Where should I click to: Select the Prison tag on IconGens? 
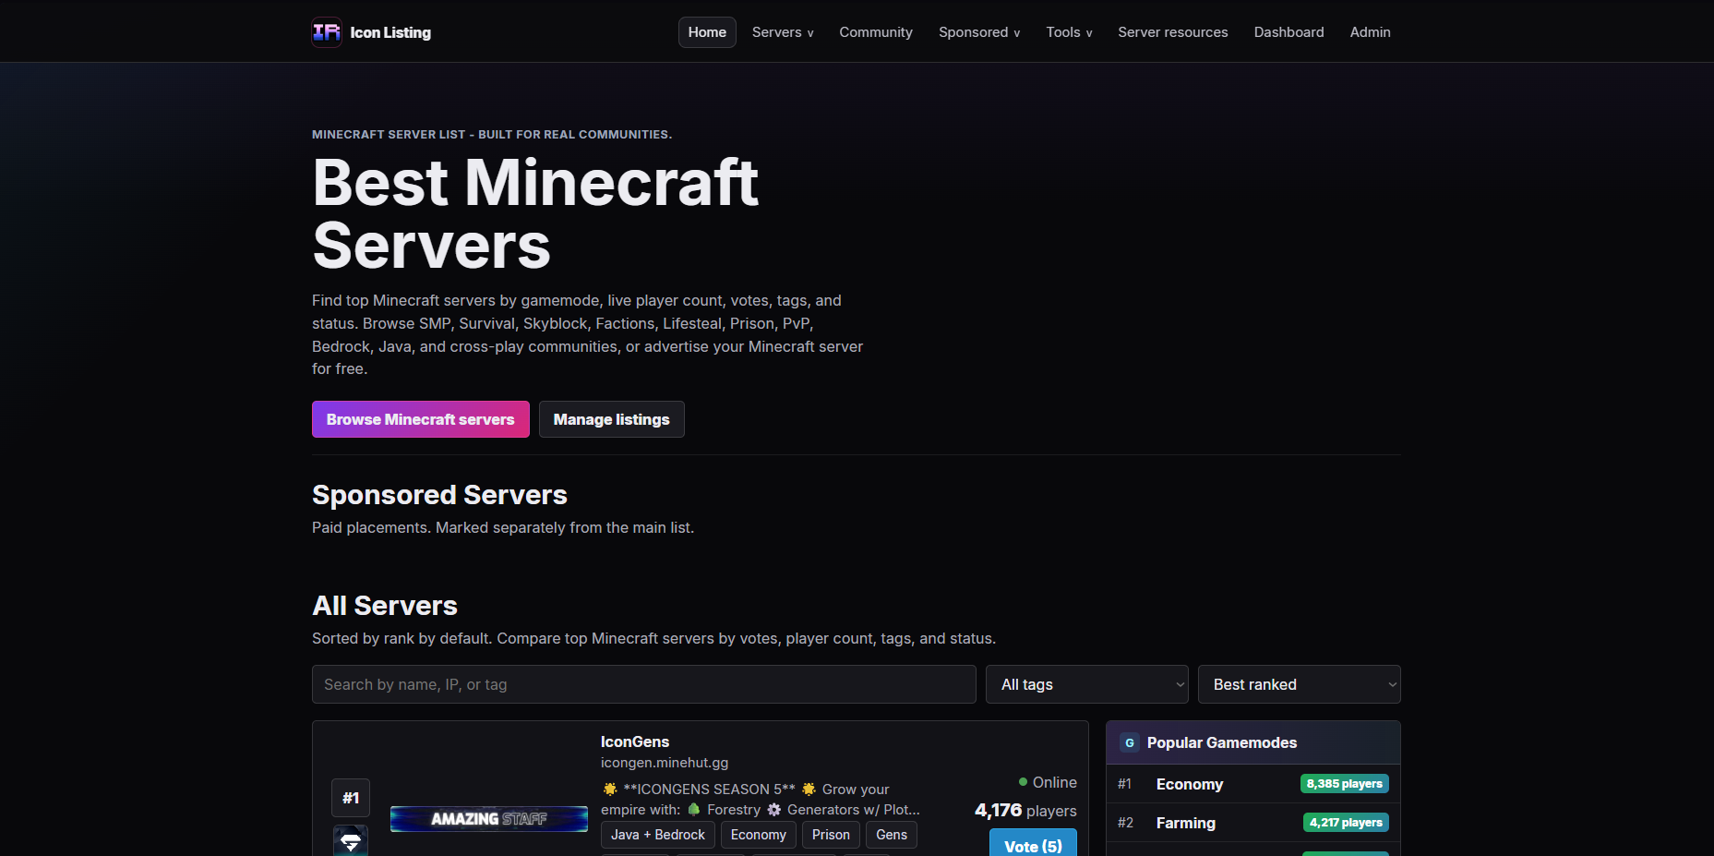point(831,835)
